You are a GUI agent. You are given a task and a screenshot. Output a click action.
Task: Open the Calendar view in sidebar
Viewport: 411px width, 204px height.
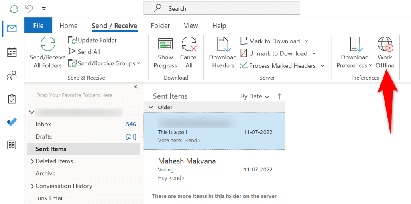(x=12, y=52)
